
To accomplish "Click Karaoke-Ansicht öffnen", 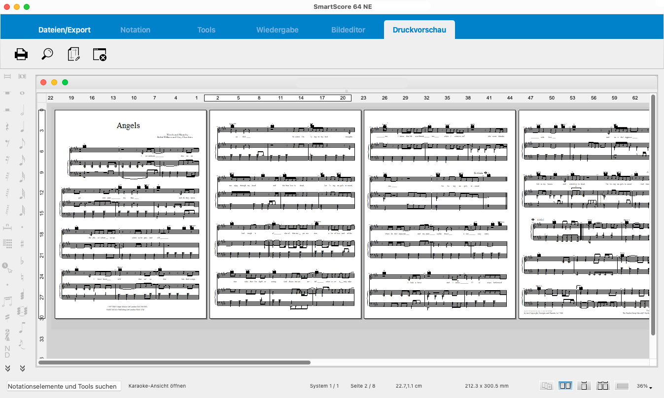I will (157, 386).
